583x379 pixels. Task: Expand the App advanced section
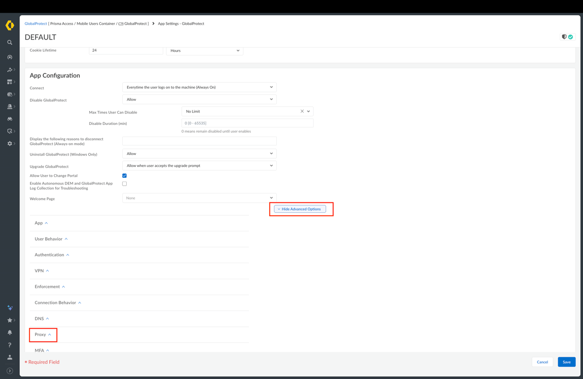click(x=41, y=223)
